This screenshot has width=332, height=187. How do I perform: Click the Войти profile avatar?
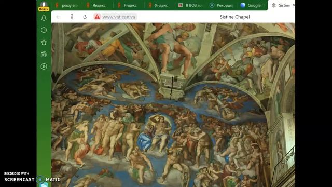click(44, 6)
